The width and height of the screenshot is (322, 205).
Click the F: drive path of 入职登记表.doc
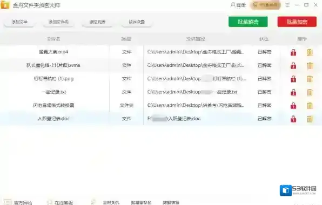pos(174,119)
